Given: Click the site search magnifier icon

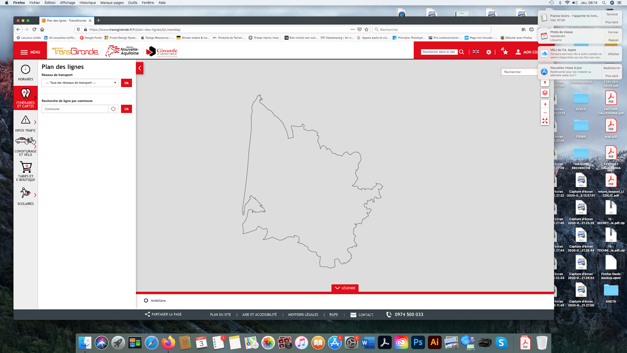Looking at the screenshot, I should click(x=462, y=52).
